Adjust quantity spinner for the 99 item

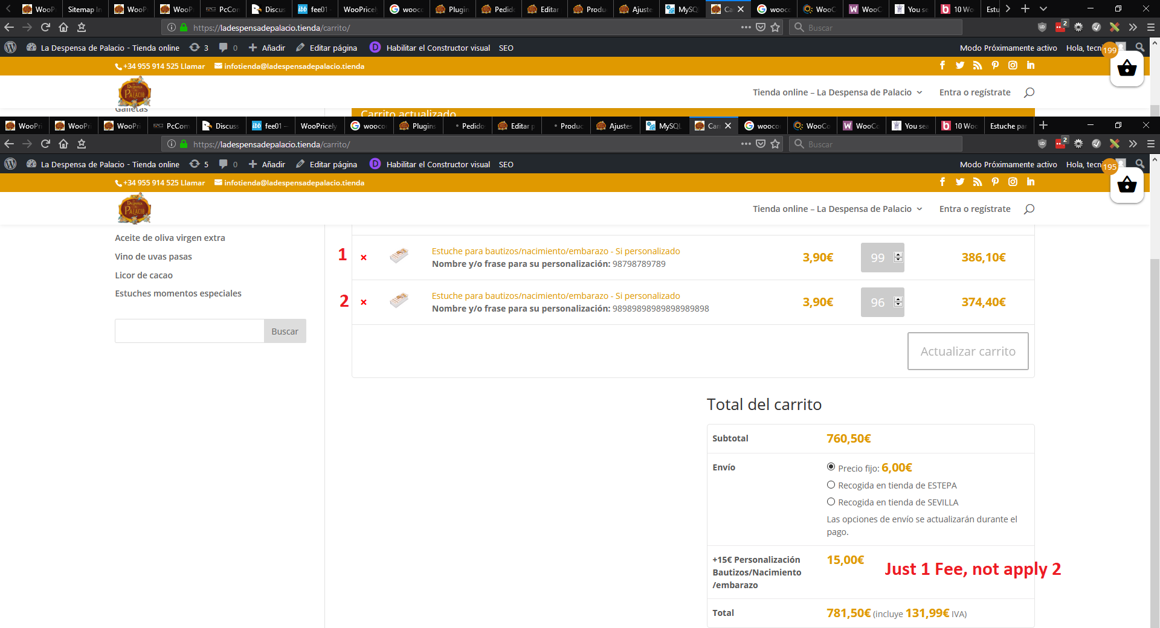(898, 257)
